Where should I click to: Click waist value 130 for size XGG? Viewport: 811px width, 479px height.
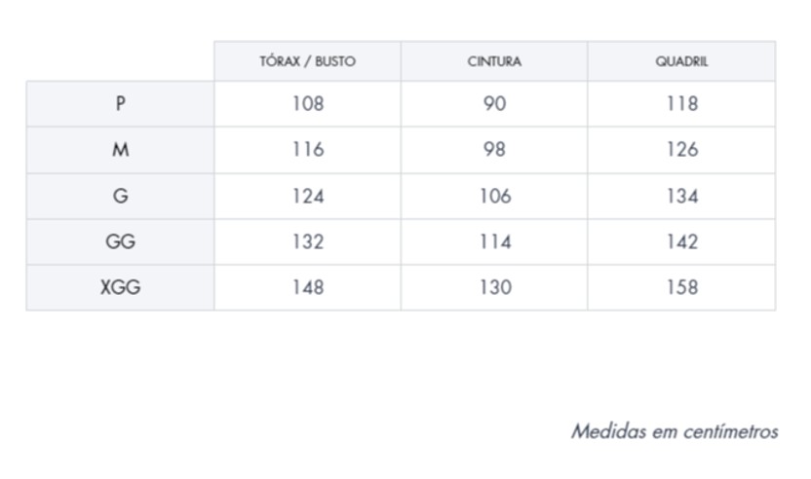[494, 287]
